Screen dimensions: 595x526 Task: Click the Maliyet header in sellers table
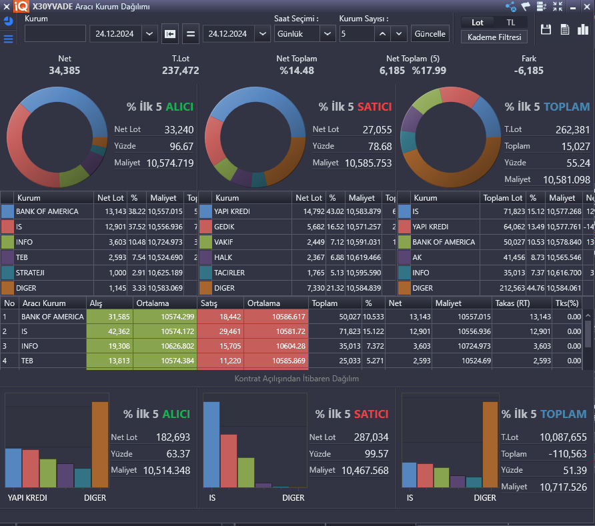point(362,198)
